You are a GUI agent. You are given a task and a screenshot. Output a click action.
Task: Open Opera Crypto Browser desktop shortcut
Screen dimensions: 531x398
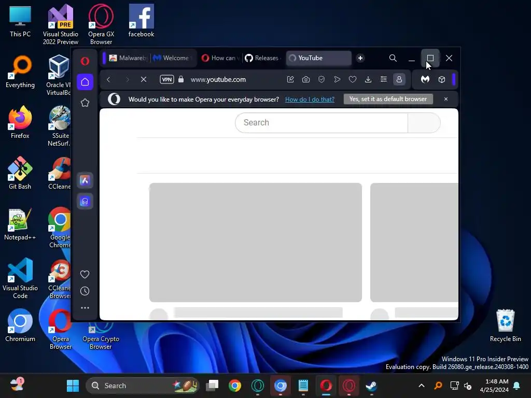(x=101, y=337)
